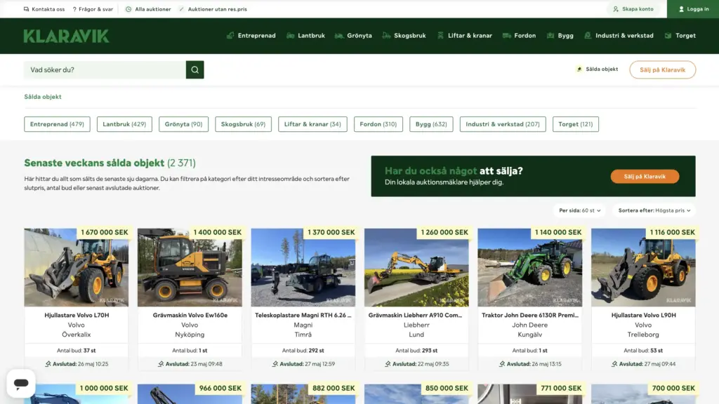Click the Entreprenad excavator icon in navbar
Viewport: 719px width, 404px height.
(230, 36)
